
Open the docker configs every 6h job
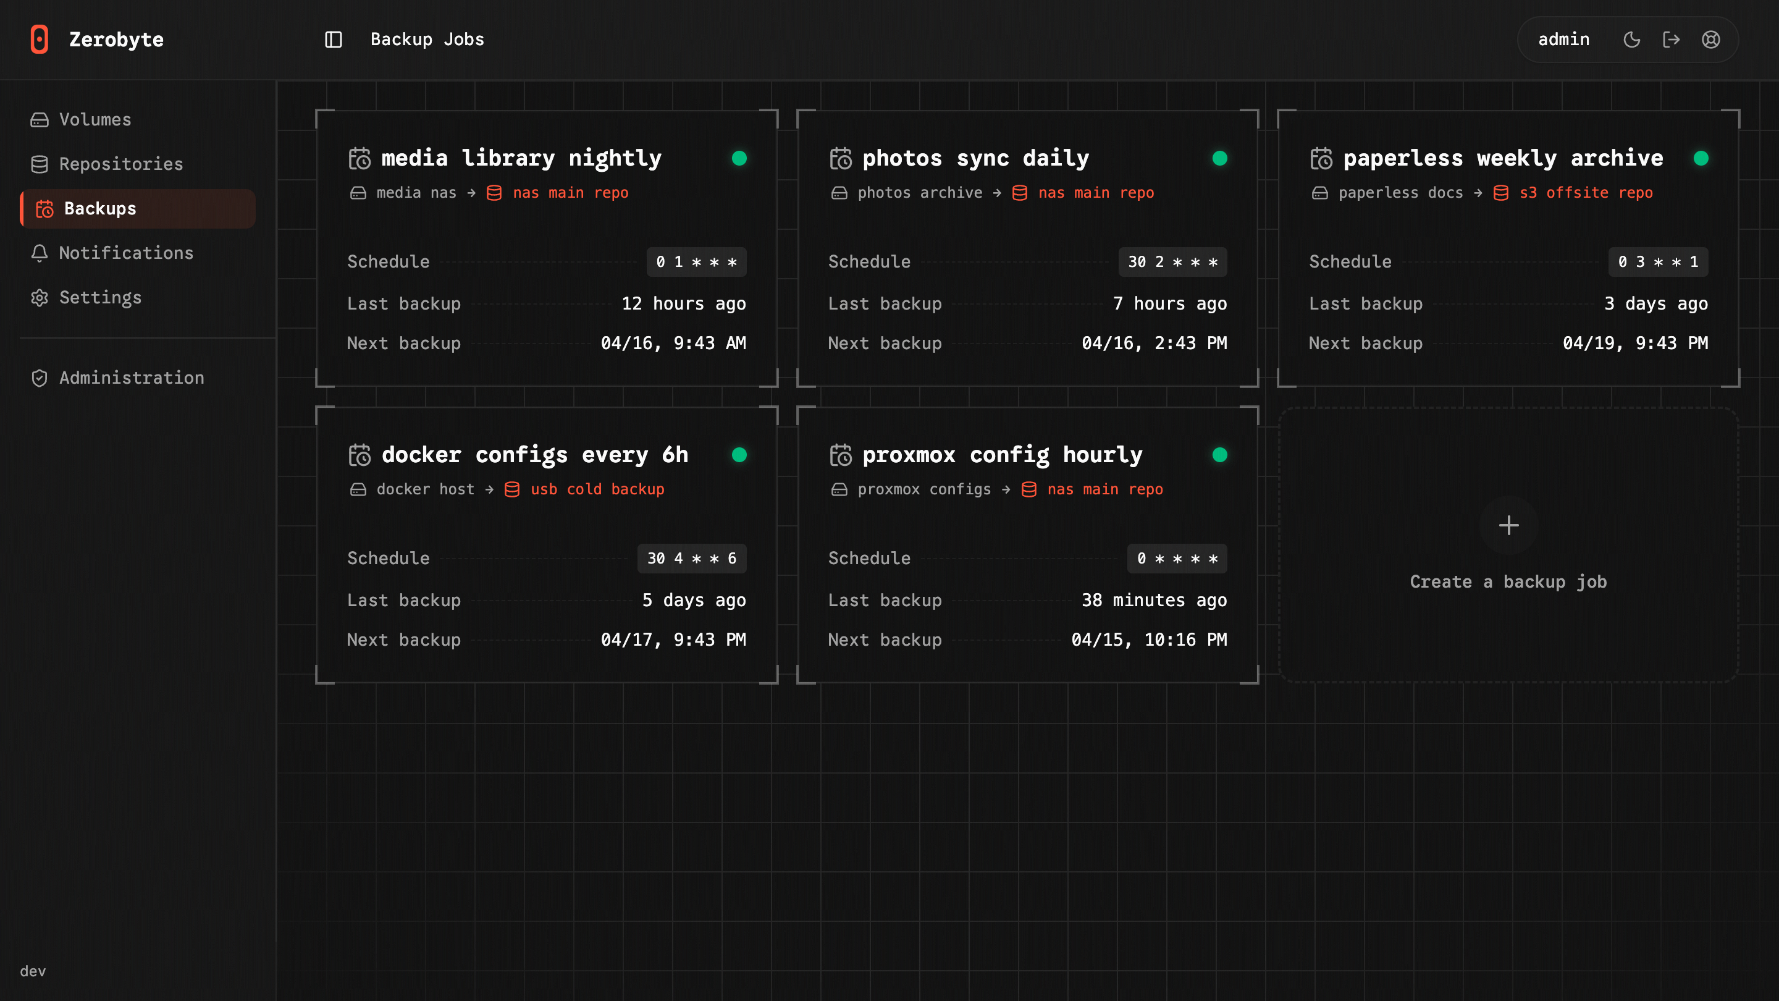pyautogui.click(x=547, y=545)
